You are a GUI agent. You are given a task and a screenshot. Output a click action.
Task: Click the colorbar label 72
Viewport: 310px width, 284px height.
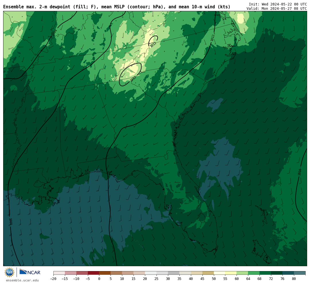tap(271, 279)
